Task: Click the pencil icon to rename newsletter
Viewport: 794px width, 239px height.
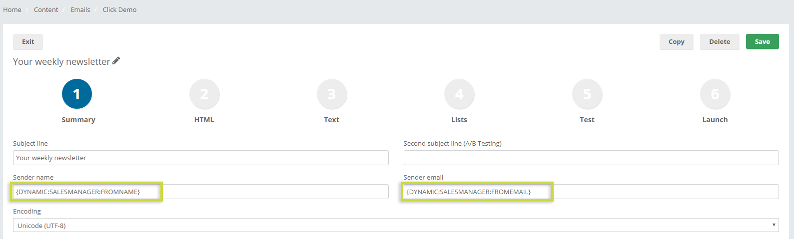Action: [116, 61]
